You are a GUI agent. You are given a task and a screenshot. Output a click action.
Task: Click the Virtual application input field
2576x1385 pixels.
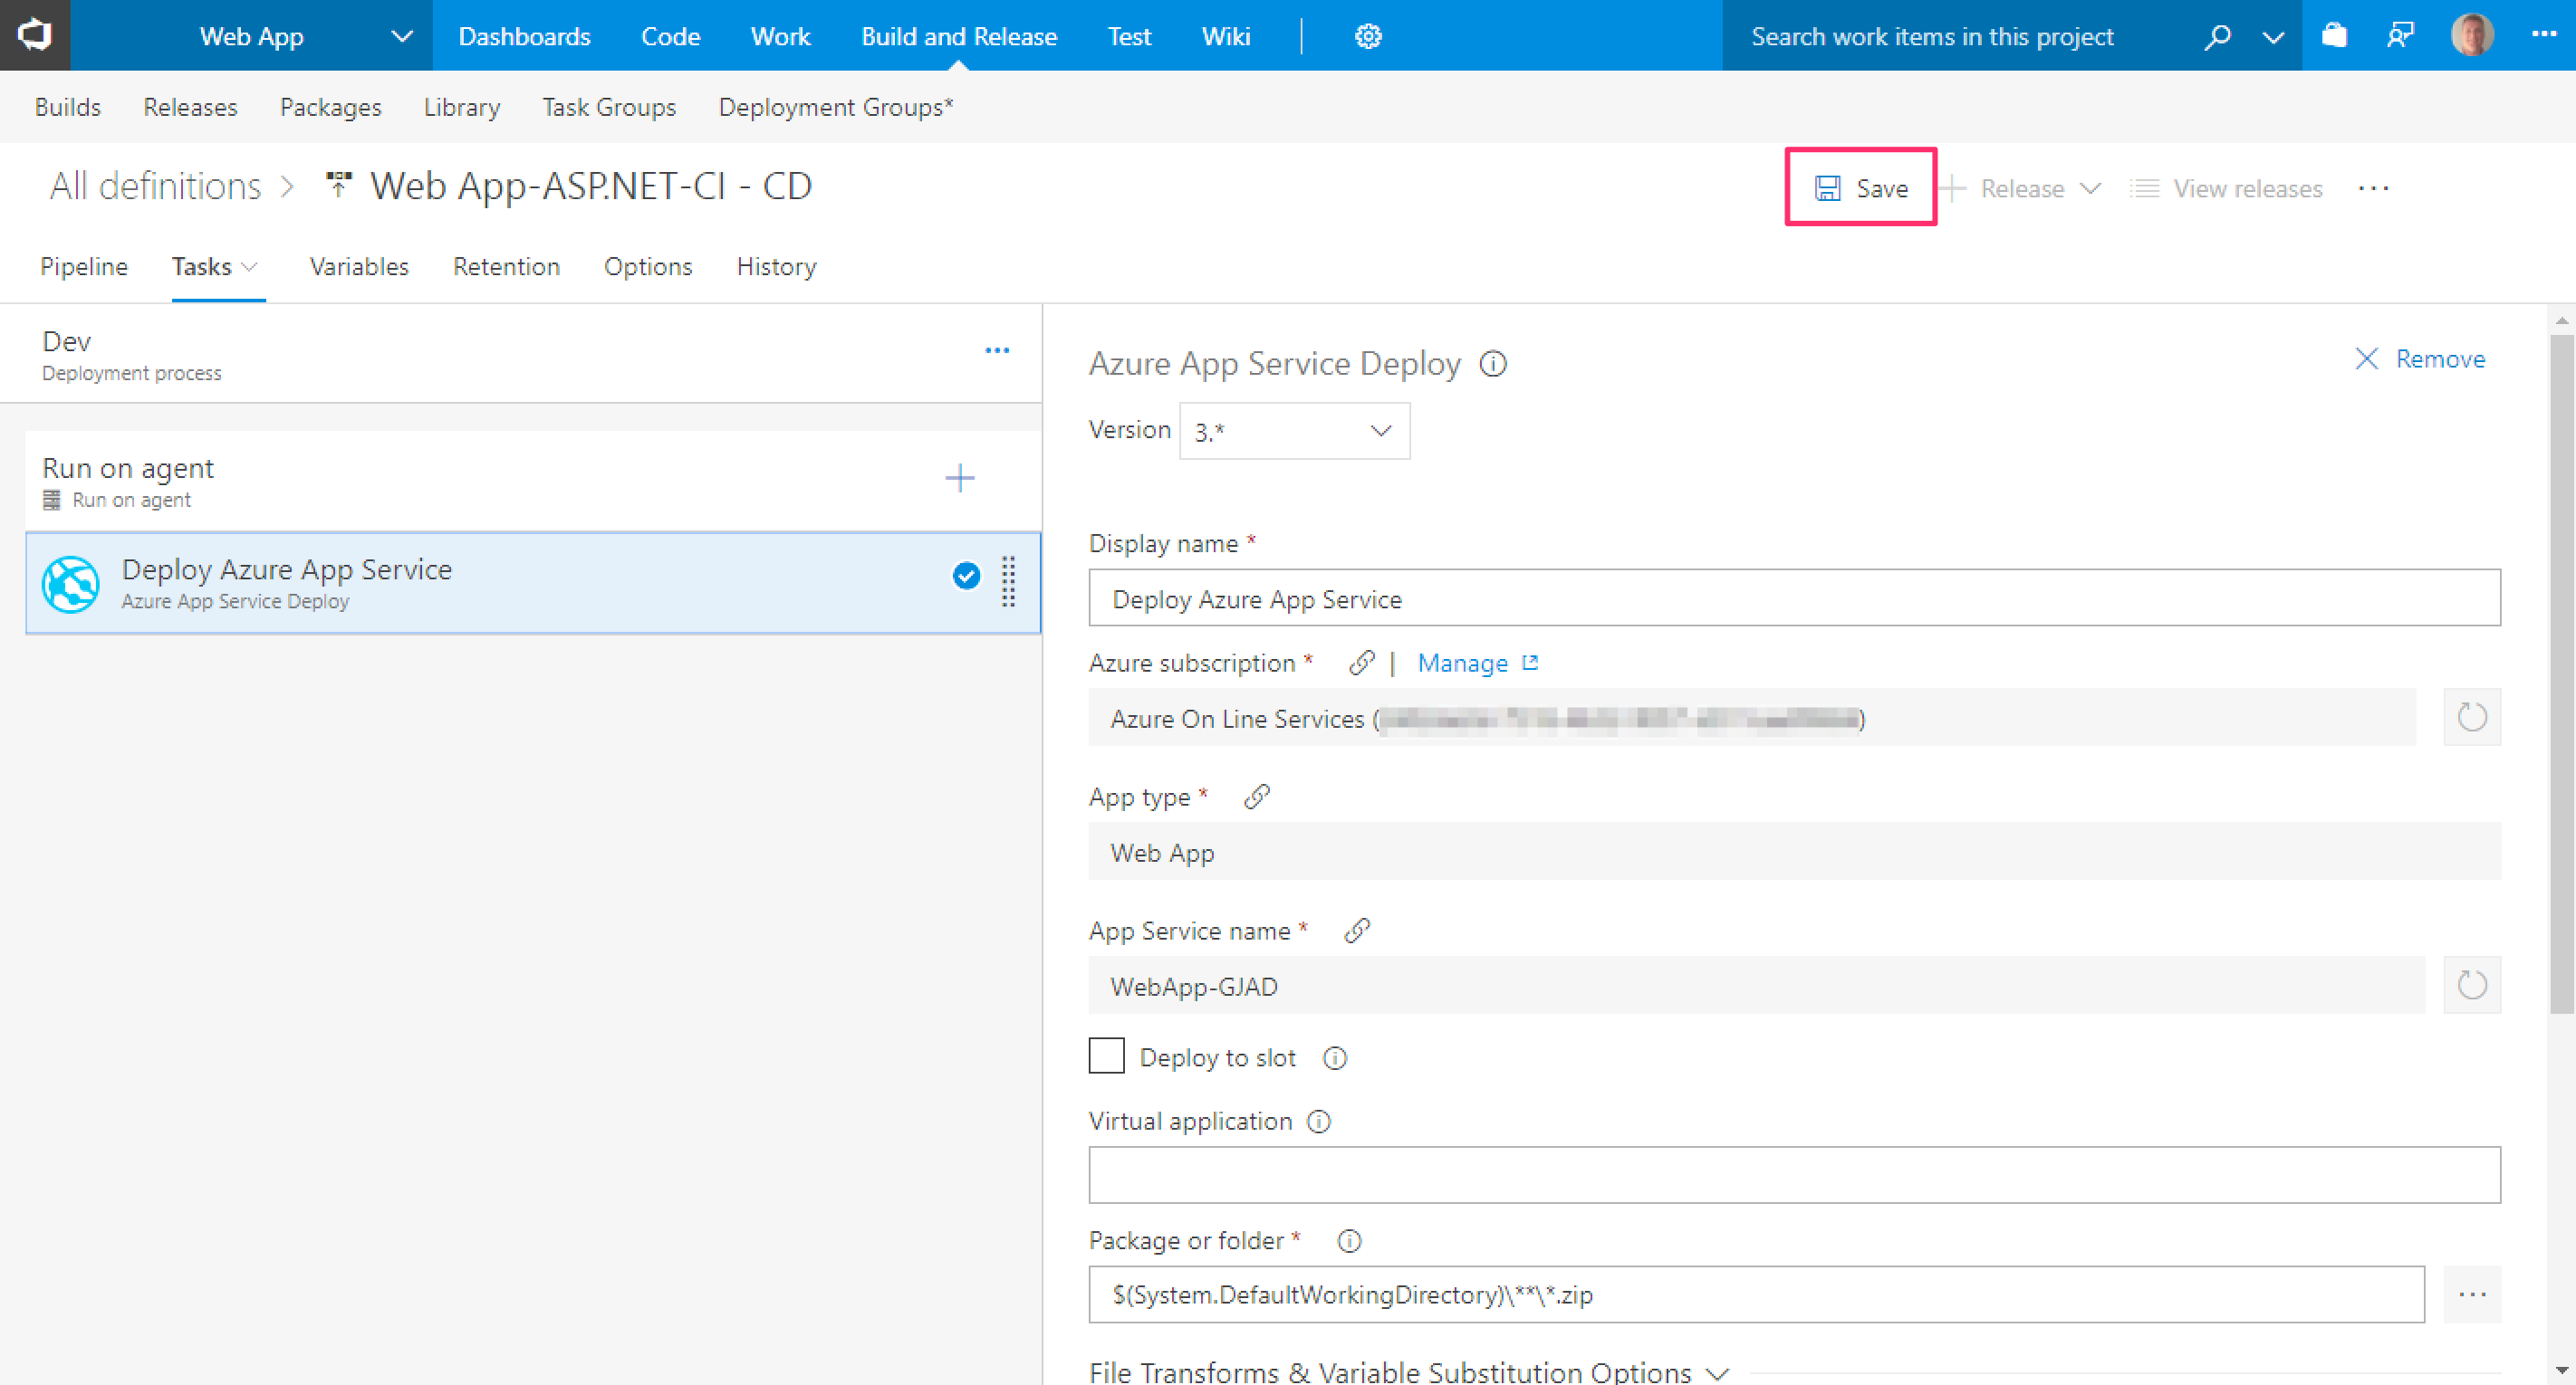(1793, 1175)
